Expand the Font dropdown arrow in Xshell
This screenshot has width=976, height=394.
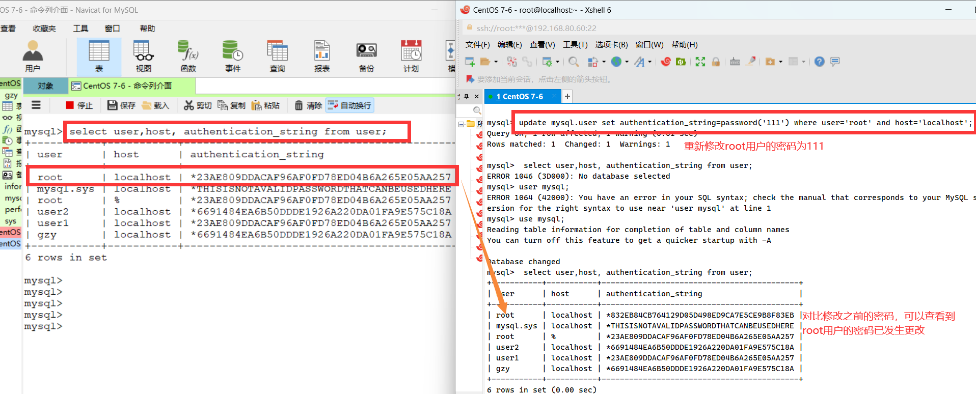click(649, 62)
